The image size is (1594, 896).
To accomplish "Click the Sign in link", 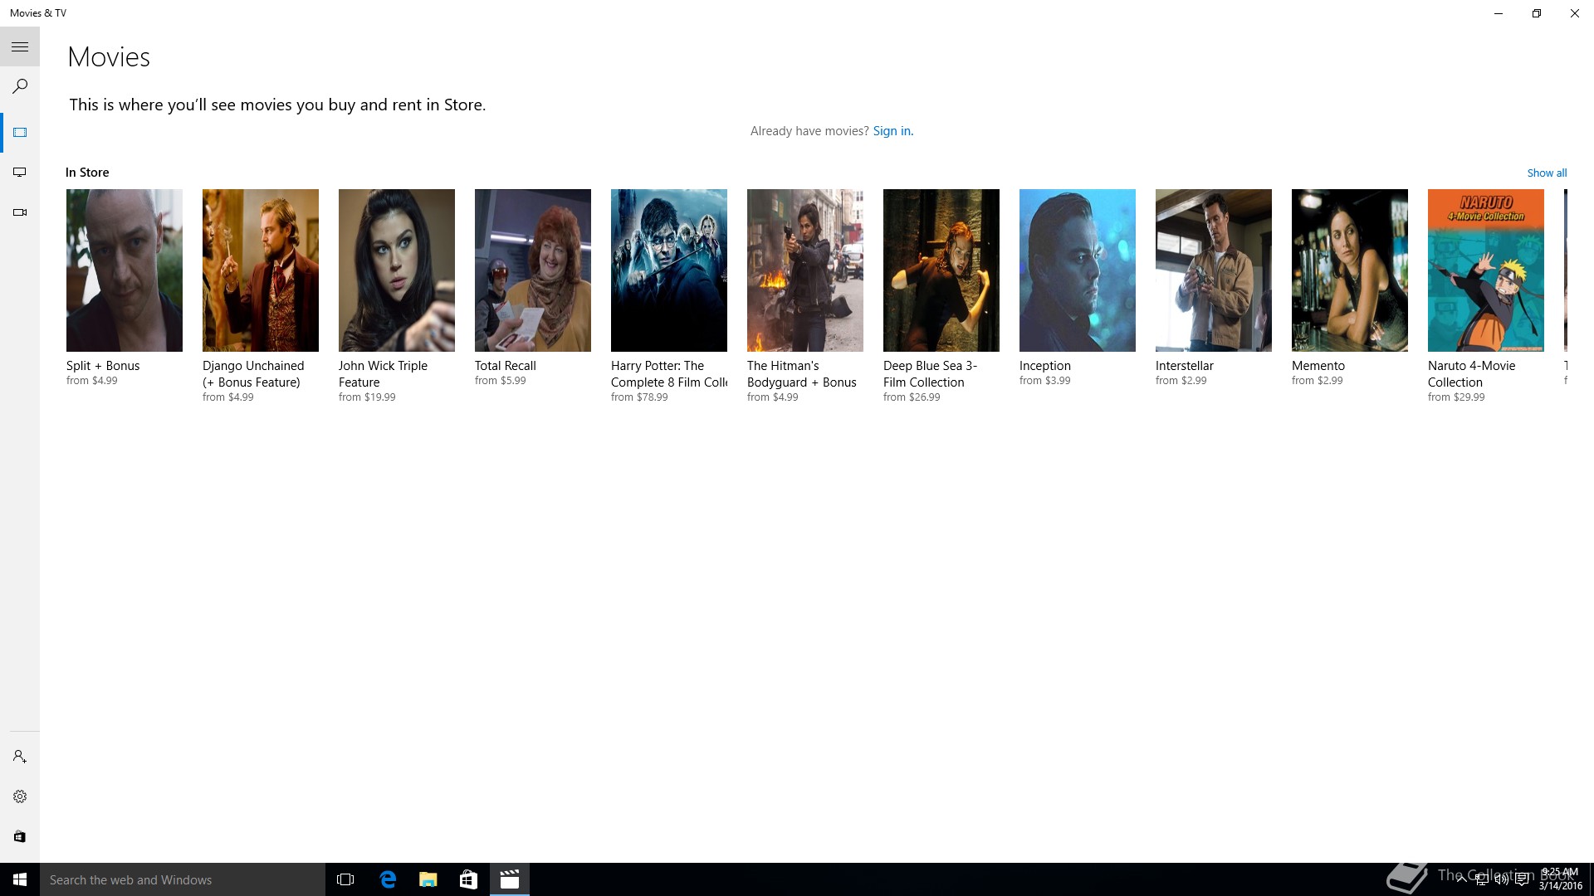I will click(892, 131).
